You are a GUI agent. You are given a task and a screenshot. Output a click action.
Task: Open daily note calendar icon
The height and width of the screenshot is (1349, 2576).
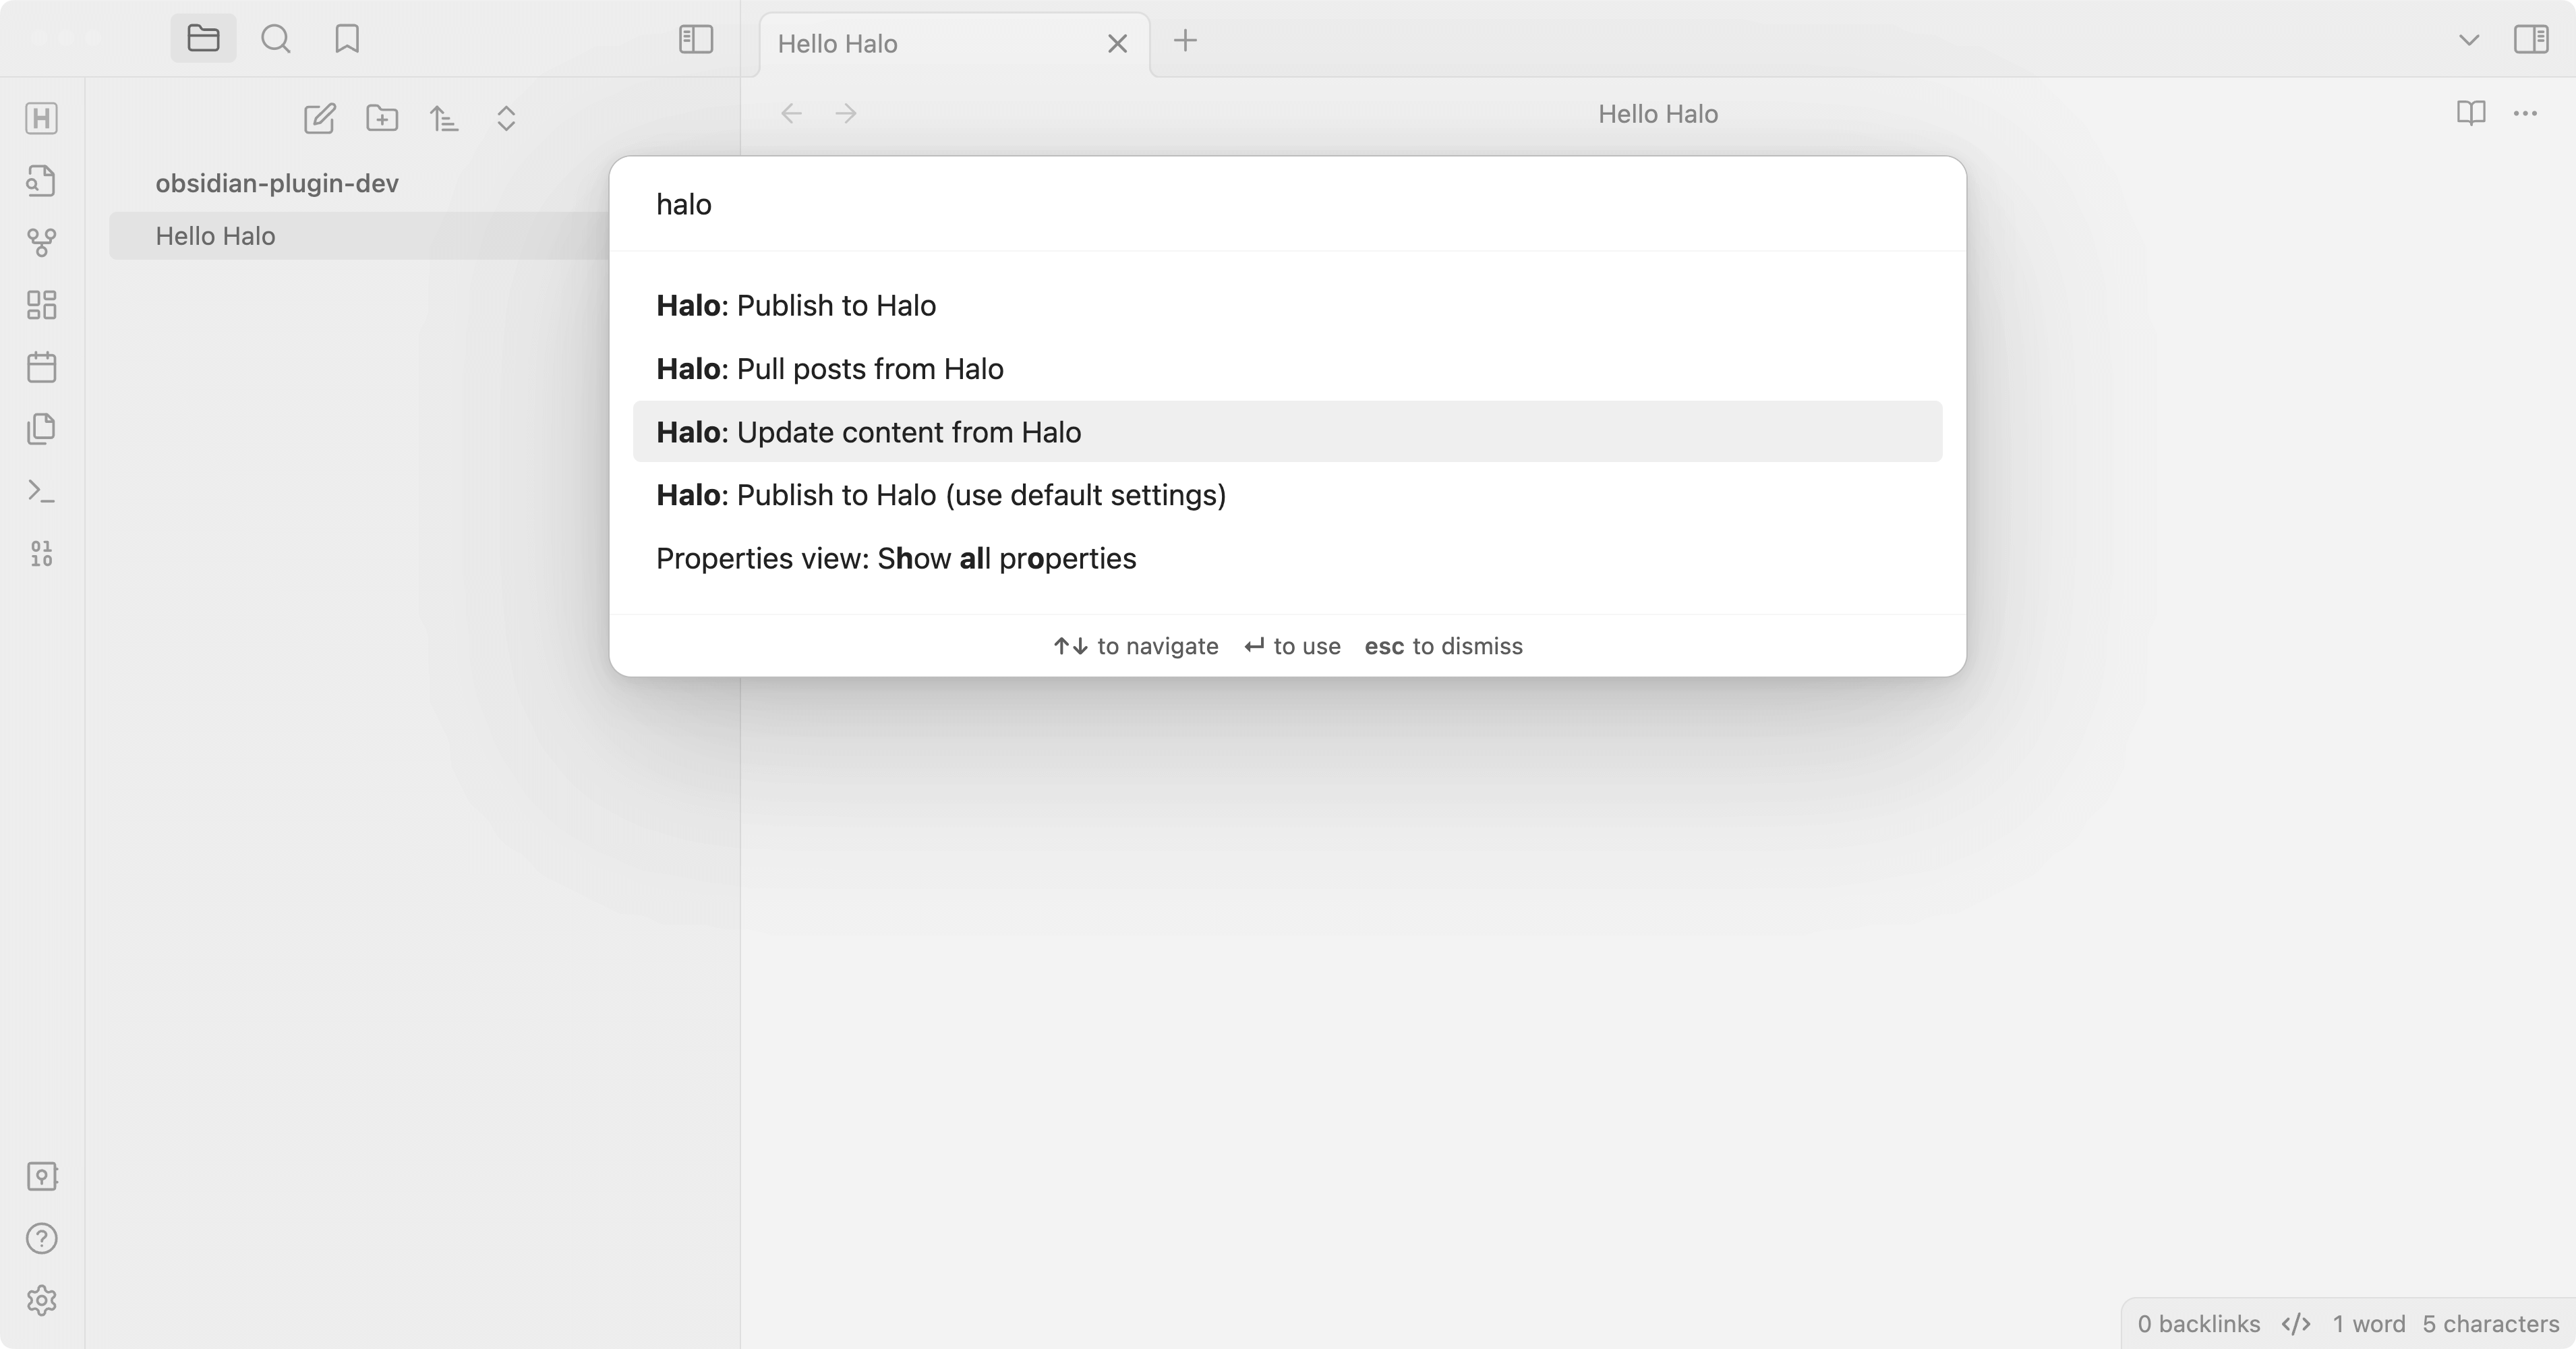point(41,367)
